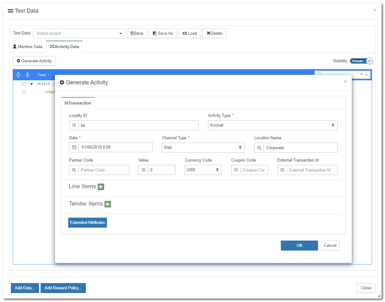Click the Extended Attributes button

87,223
